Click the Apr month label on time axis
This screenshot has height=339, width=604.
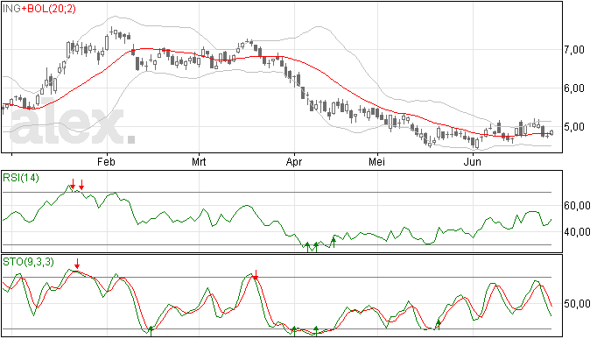(294, 162)
